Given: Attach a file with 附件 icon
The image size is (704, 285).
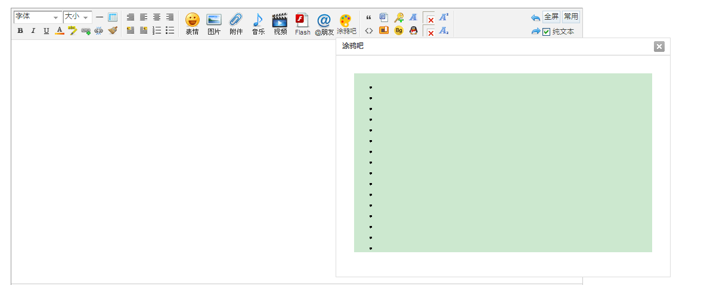Looking at the screenshot, I should (236, 23).
